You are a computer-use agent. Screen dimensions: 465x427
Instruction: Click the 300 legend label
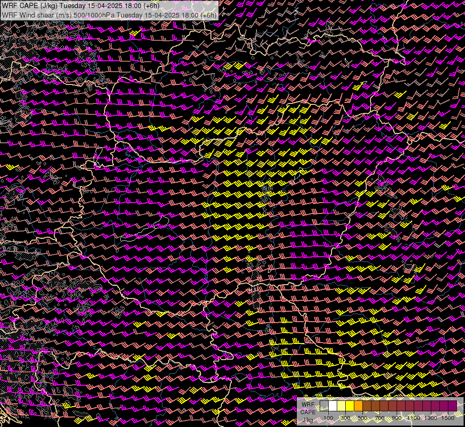[x=345, y=418]
